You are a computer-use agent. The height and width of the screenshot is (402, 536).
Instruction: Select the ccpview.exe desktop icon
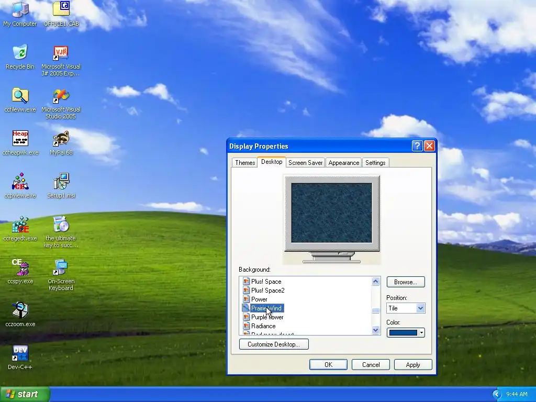(x=20, y=186)
